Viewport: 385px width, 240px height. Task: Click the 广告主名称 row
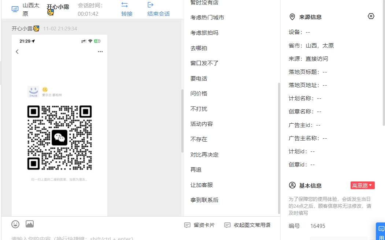pyautogui.click(x=308, y=139)
